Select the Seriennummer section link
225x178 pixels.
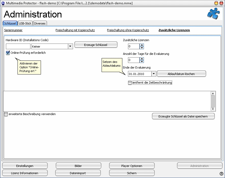tap(13, 30)
